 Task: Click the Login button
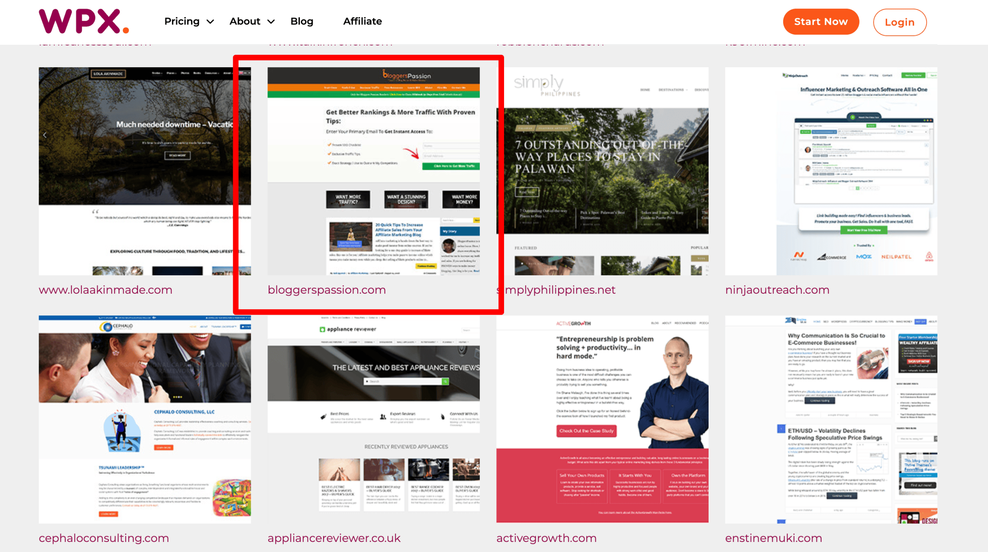pyautogui.click(x=899, y=22)
